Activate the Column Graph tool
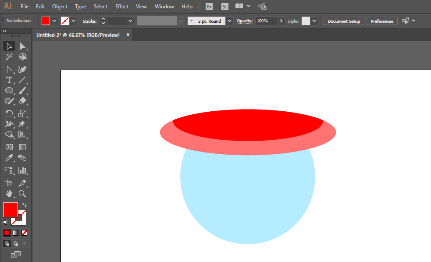This screenshot has width=431, height=262. tap(22, 170)
